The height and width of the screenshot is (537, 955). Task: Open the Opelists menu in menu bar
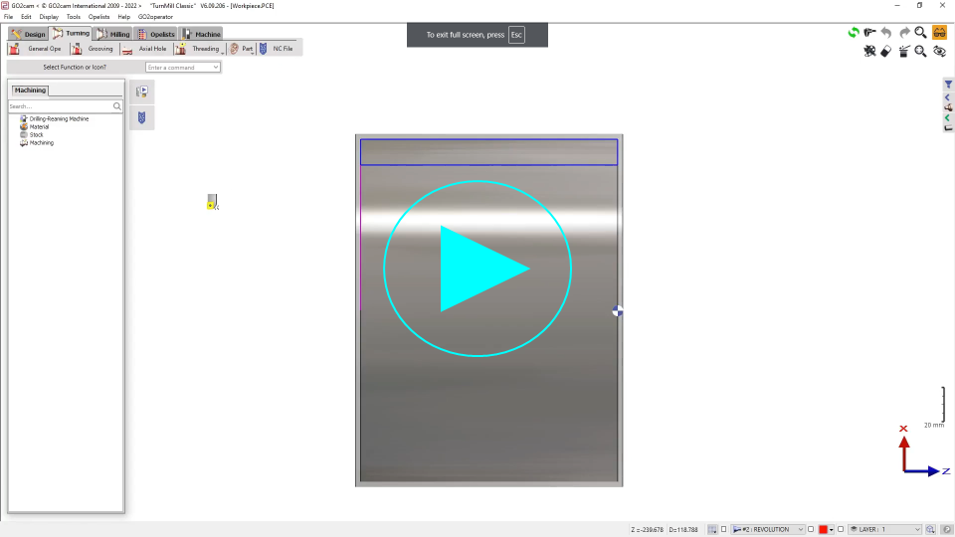coord(98,17)
